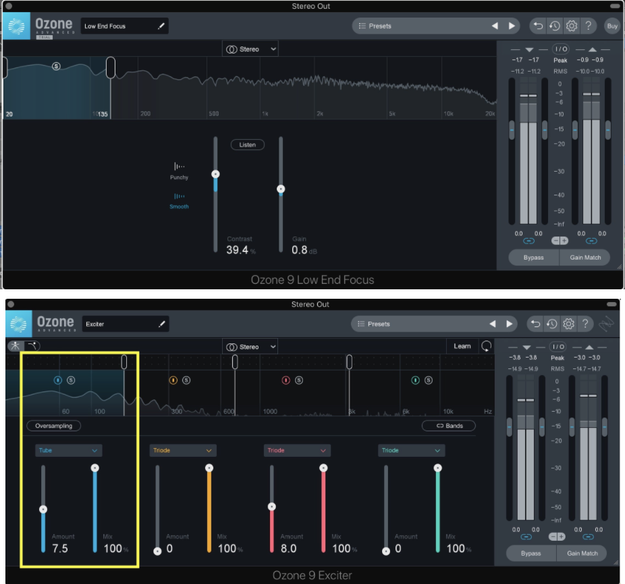Select the Punchy mode in Low End Focus
This screenshot has height=584, width=625.
coord(179,170)
